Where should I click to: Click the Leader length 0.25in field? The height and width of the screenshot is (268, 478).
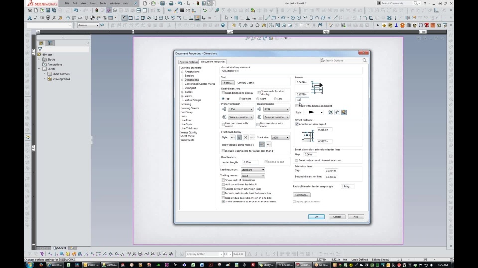coord(250,163)
